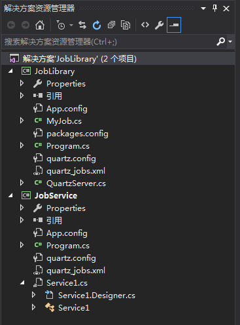Screen dimensions: 240x325
Task: Expand Program.cs under JobService
Action: 22,245
